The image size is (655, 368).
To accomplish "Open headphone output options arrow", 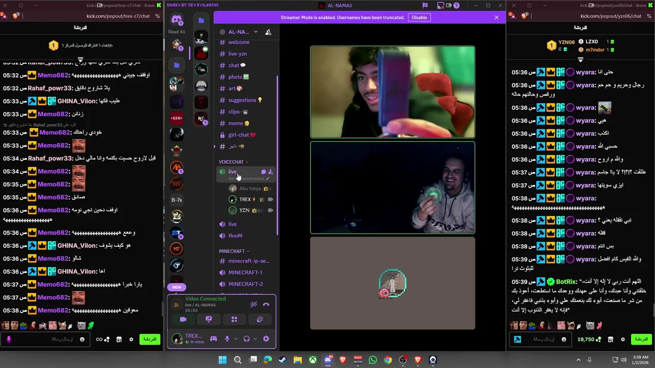I will [254, 339].
